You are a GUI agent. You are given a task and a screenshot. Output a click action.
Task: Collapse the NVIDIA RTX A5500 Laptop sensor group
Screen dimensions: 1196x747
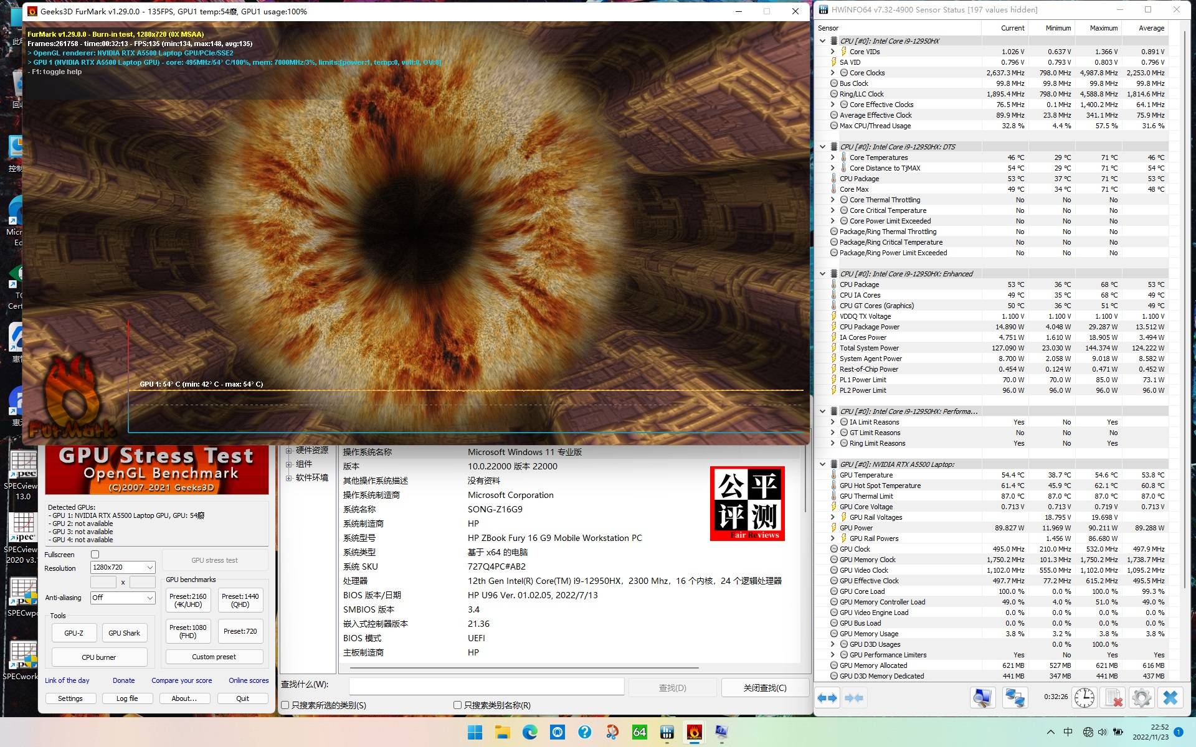(823, 464)
